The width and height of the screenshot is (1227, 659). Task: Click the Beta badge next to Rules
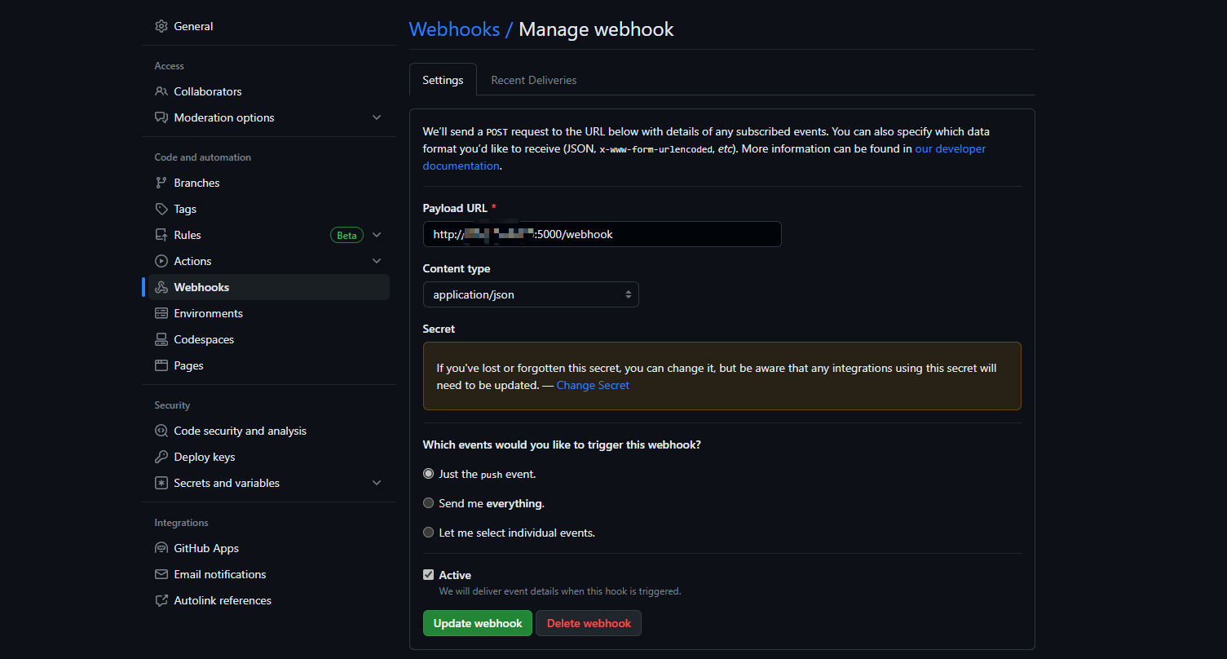[346, 235]
